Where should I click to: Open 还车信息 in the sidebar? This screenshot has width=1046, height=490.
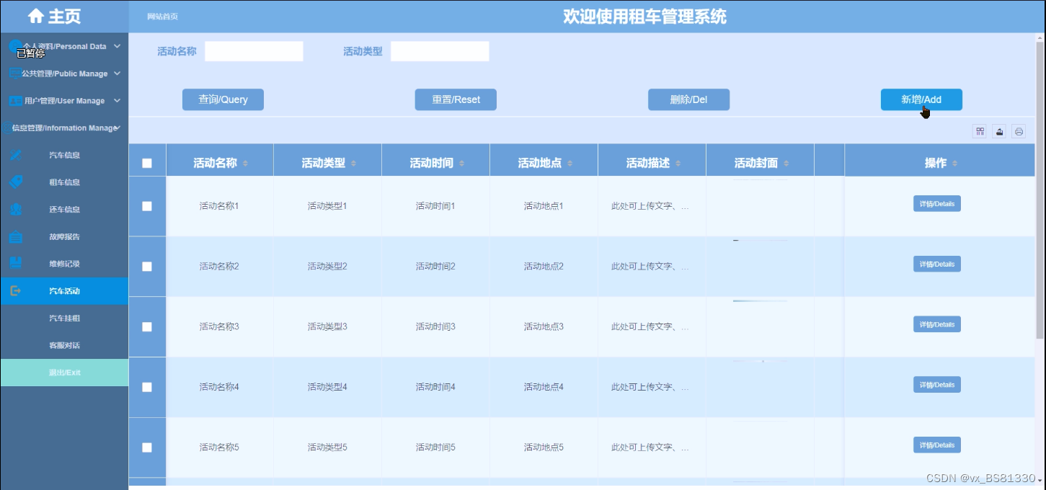click(x=64, y=210)
